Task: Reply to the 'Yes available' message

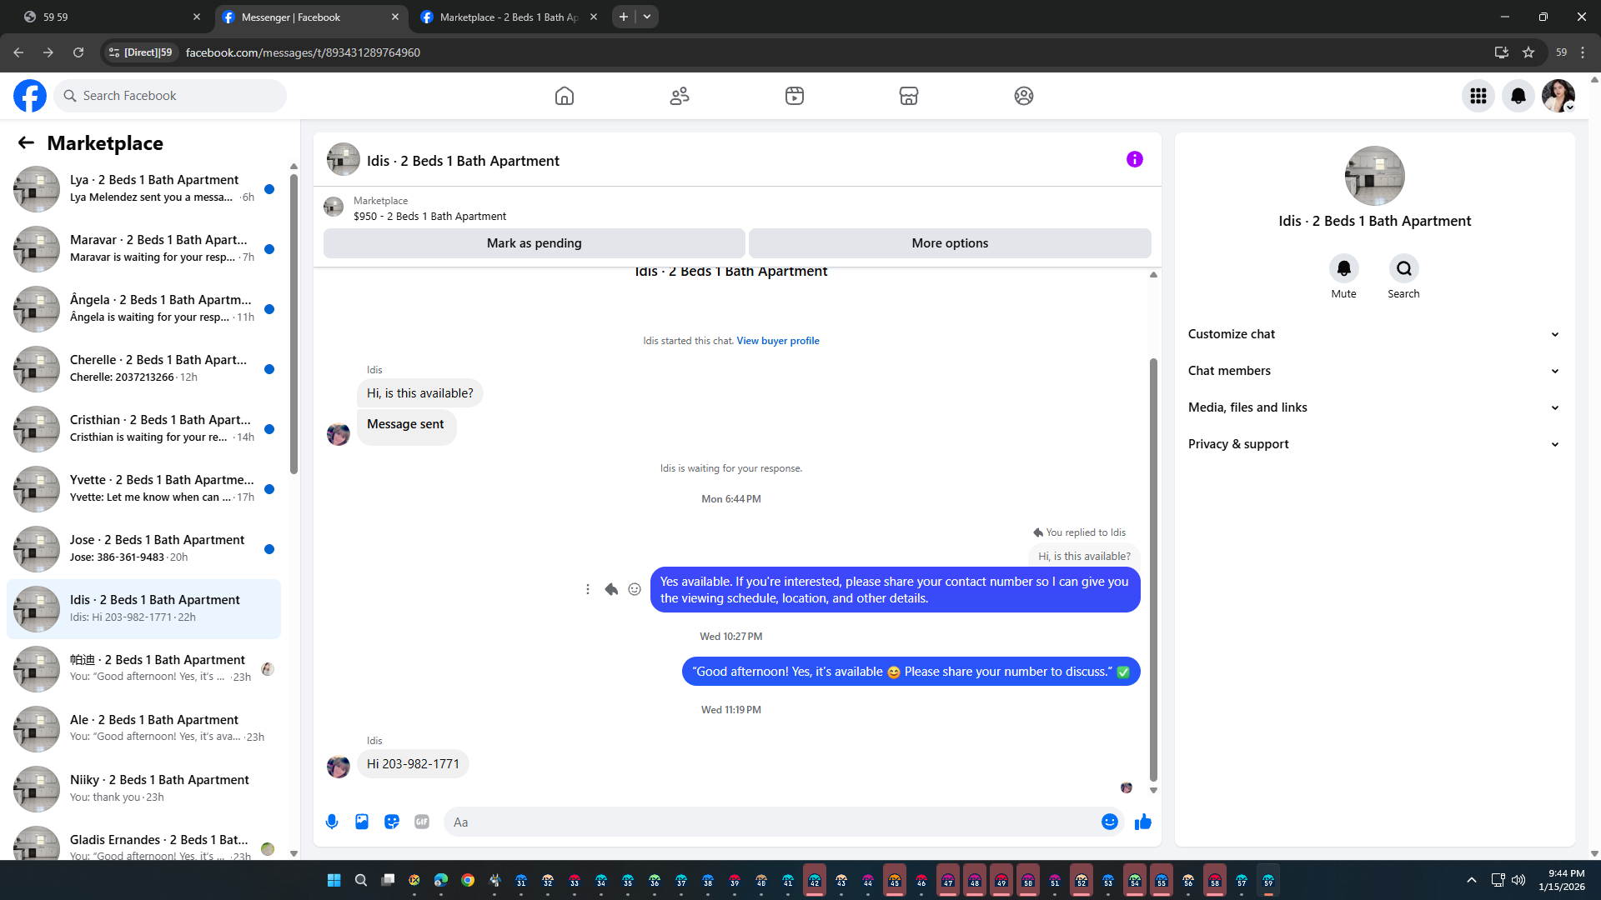Action: tap(611, 589)
